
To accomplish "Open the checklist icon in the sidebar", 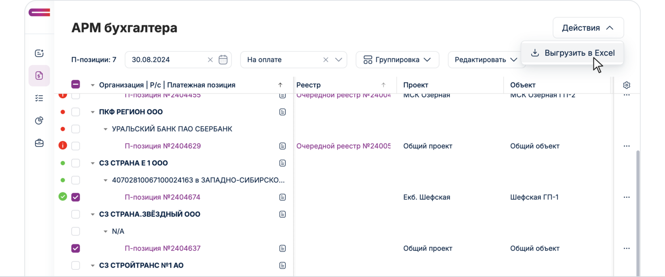I will pos(39,98).
